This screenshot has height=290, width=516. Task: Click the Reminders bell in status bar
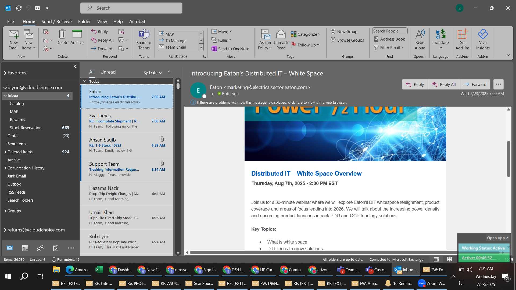pos(54,259)
